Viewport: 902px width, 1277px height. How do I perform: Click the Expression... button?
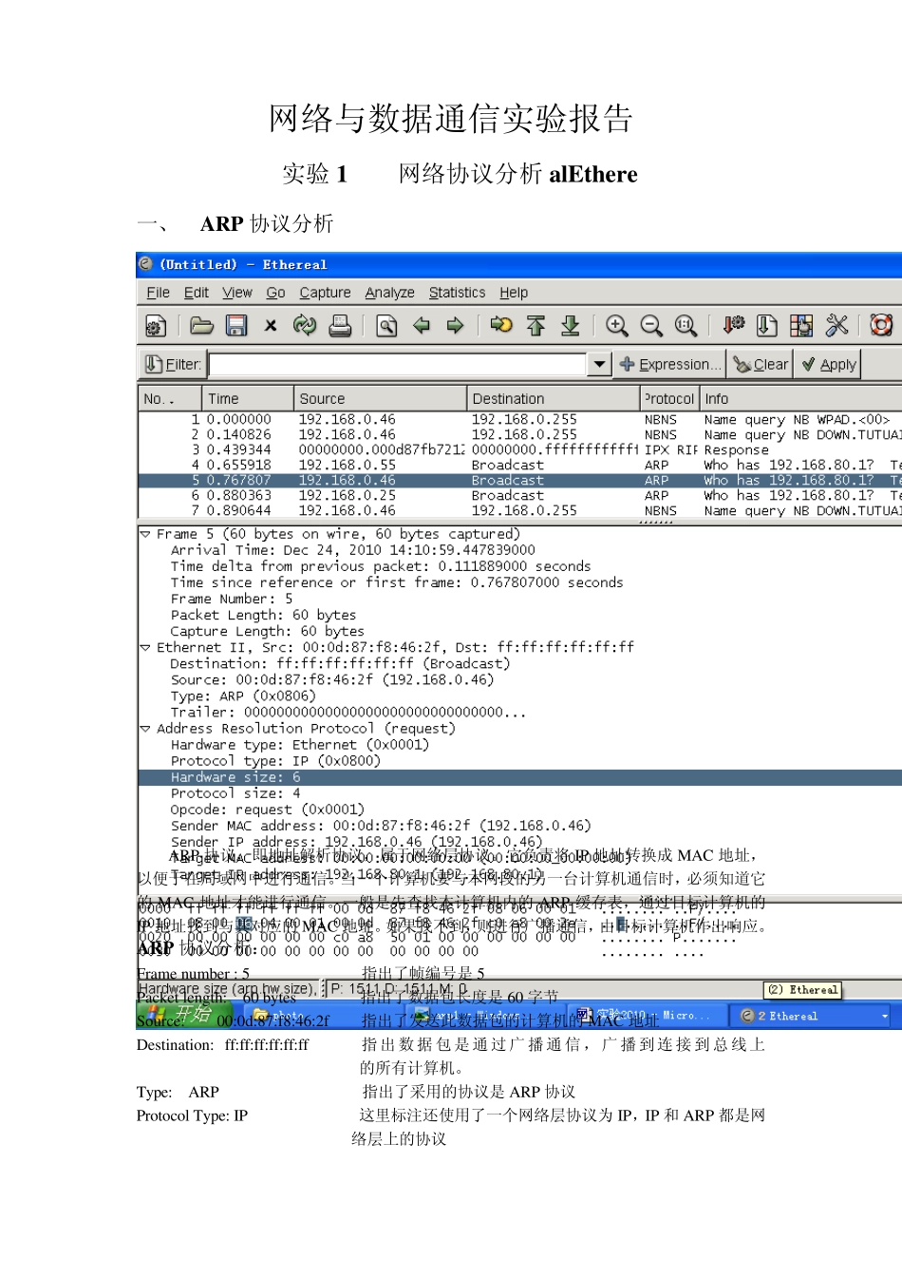pyautogui.click(x=670, y=364)
